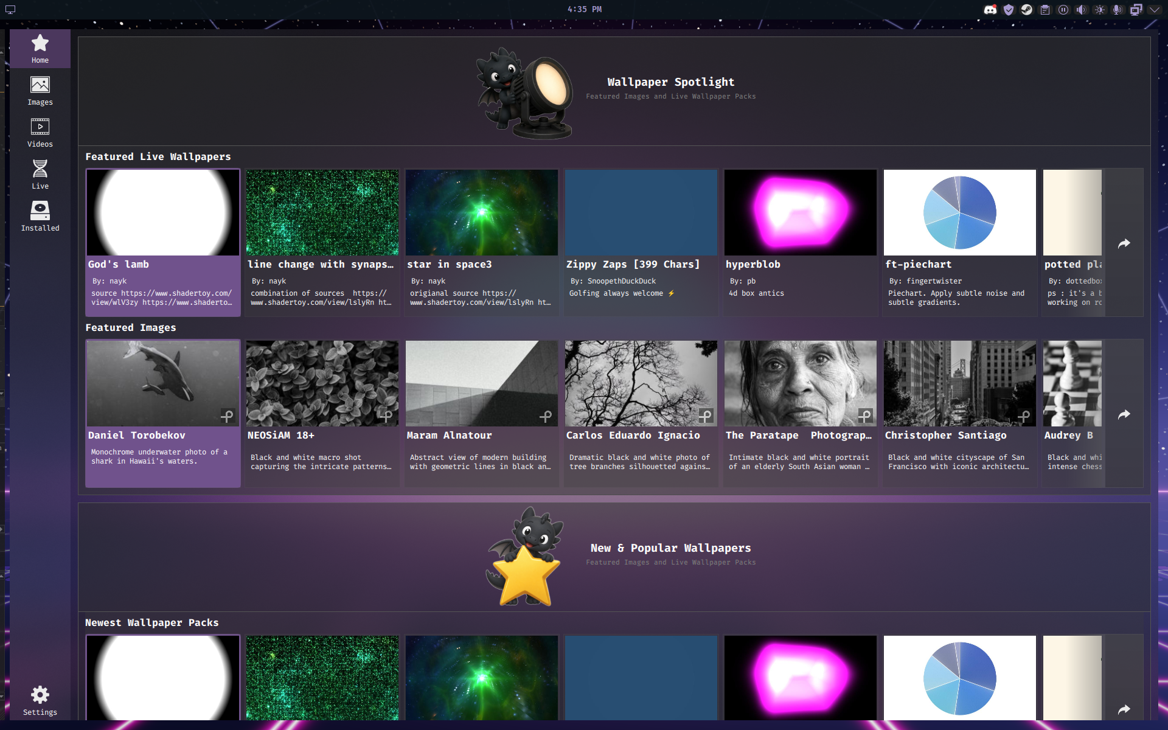Click the "Golfing always welcome" description
This screenshot has width=1168, height=730.
click(x=622, y=293)
